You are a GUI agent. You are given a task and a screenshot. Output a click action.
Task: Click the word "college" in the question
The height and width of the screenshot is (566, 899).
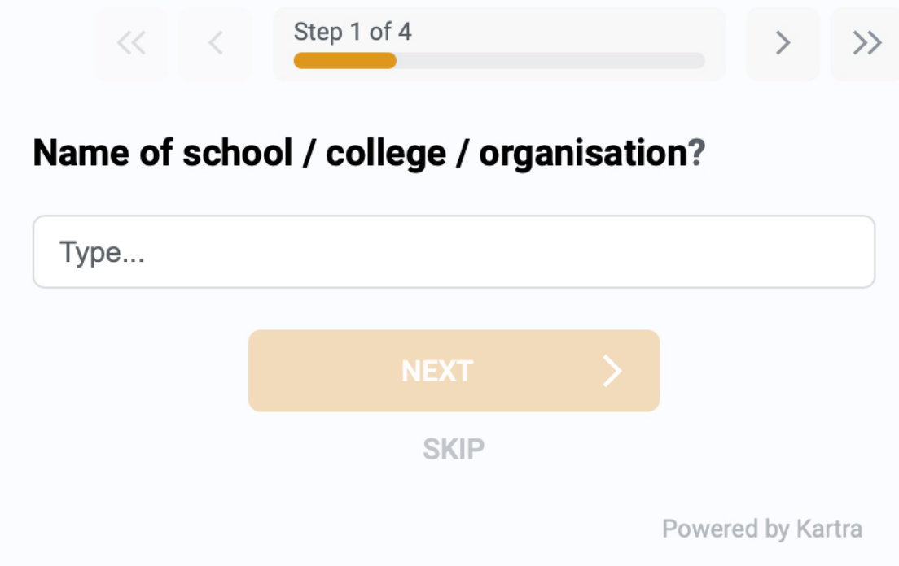pos(385,153)
